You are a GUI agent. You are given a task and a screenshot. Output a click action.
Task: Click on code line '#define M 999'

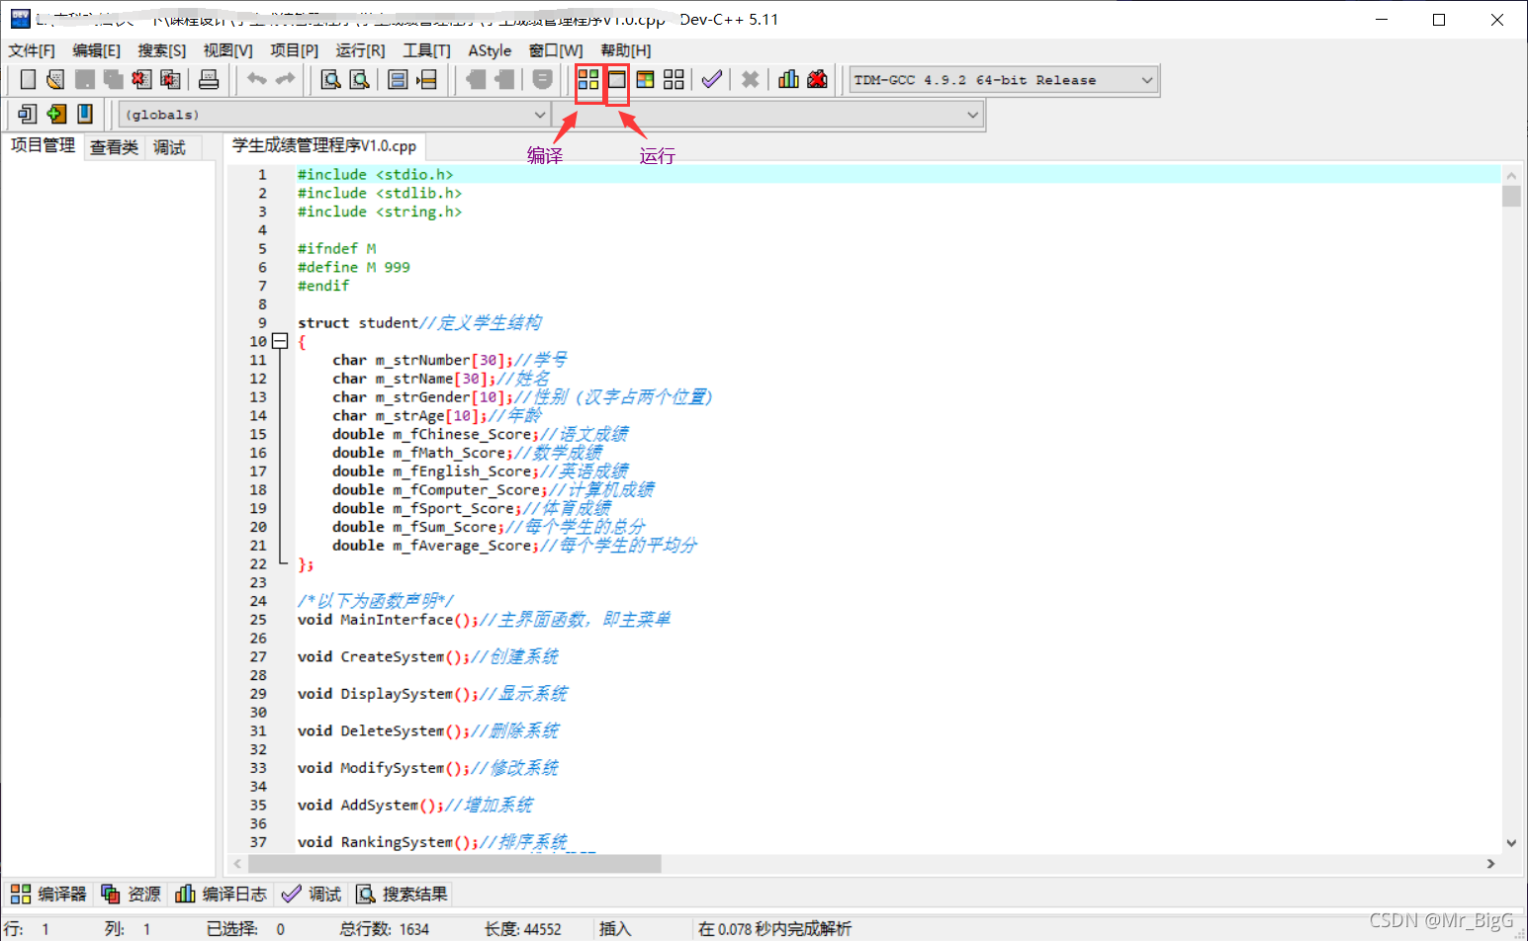click(354, 267)
